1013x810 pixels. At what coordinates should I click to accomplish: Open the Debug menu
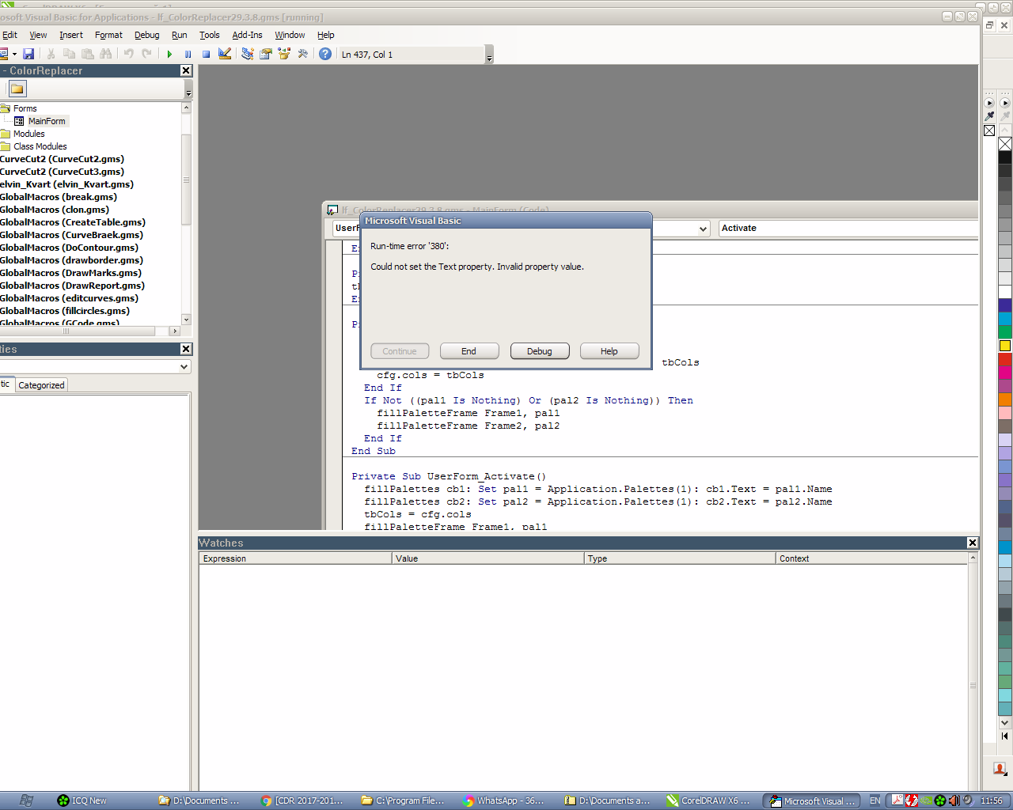[146, 35]
